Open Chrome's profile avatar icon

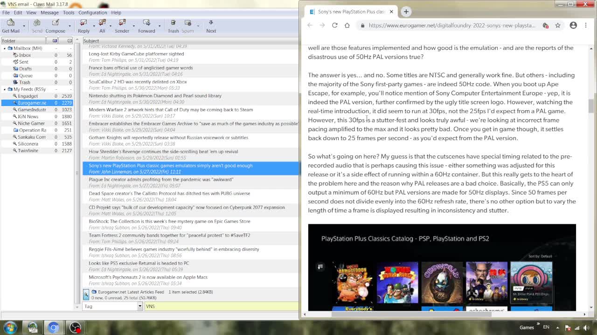coord(573,25)
